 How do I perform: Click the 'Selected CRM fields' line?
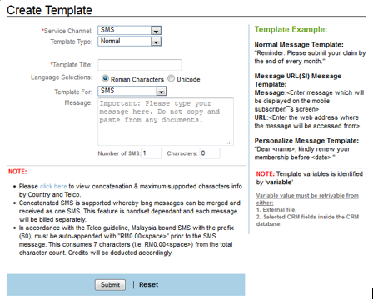pyautogui.click(x=307, y=220)
